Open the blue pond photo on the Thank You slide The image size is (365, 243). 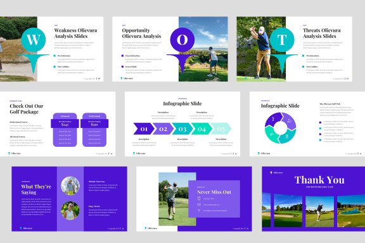(x=351, y=211)
